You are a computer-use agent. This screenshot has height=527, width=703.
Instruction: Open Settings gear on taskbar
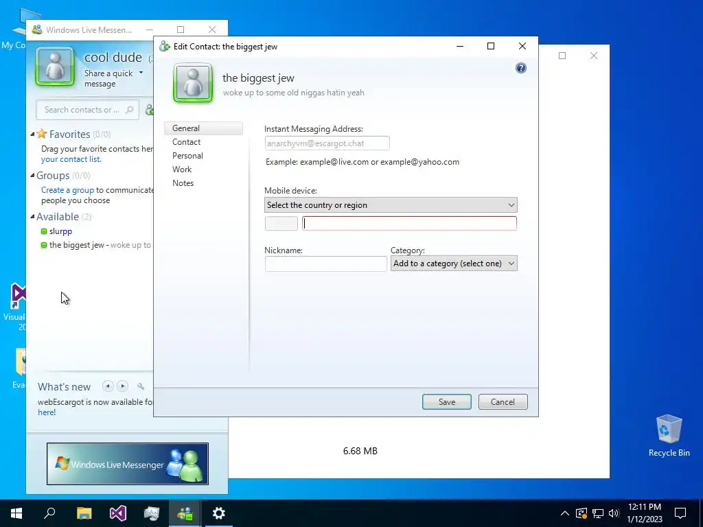pos(219,513)
